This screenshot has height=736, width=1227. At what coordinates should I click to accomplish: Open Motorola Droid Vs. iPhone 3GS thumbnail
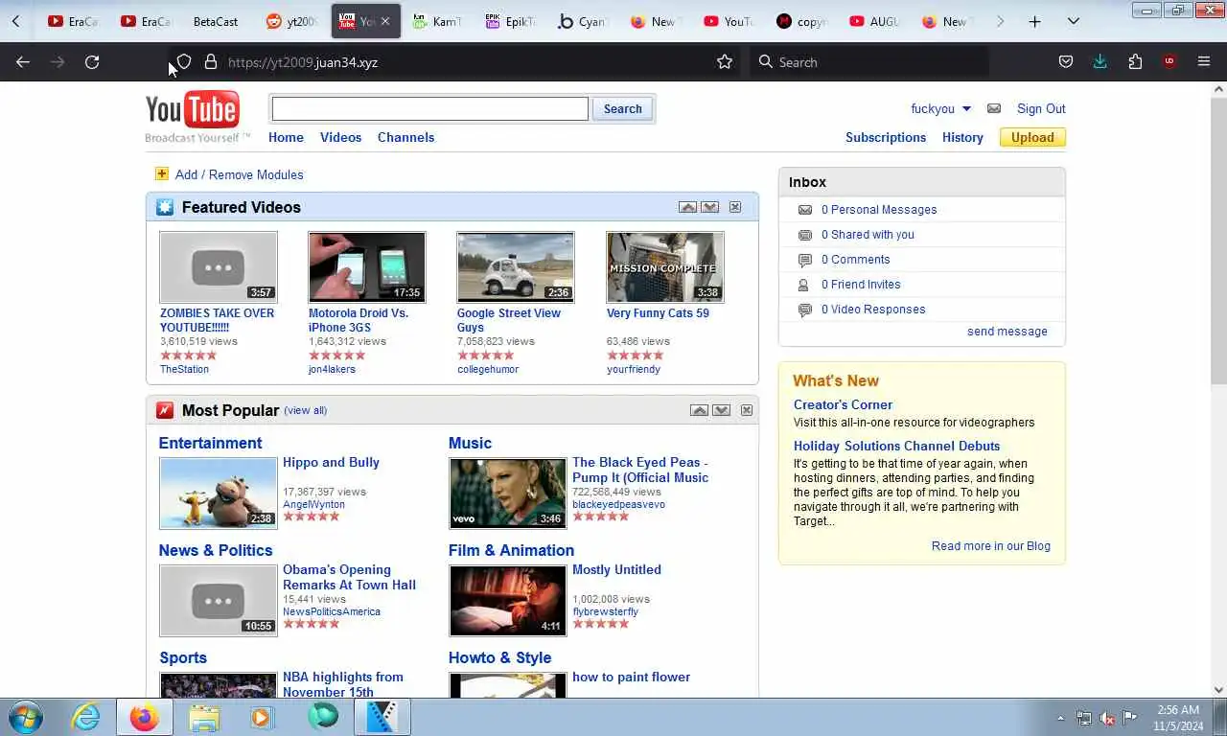click(x=367, y=267)
